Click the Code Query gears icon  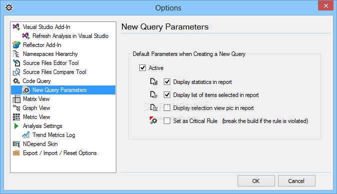16,81
